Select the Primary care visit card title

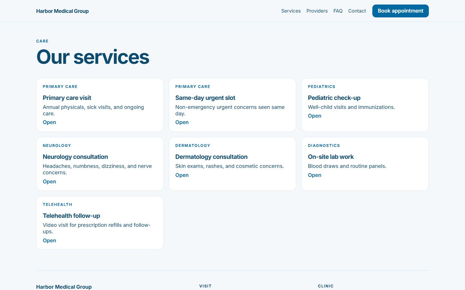coord(67,98)
